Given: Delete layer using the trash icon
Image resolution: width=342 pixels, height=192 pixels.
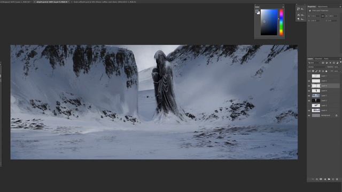Looking at the screenshot, I should pyautogui.click(x=337, y=179).
